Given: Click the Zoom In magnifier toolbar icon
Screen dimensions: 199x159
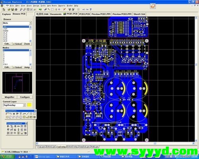Looking at the screenshot, I should point(21,10).
